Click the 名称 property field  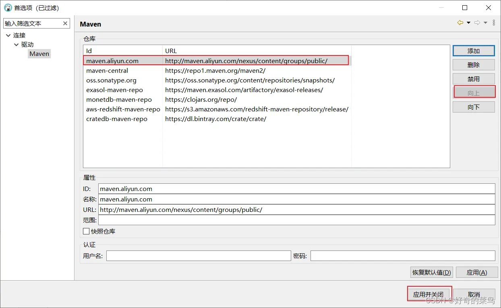(x=296, y=199)
